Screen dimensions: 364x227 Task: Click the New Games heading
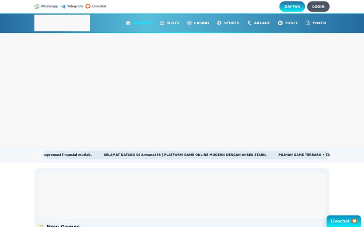[63, 226]
